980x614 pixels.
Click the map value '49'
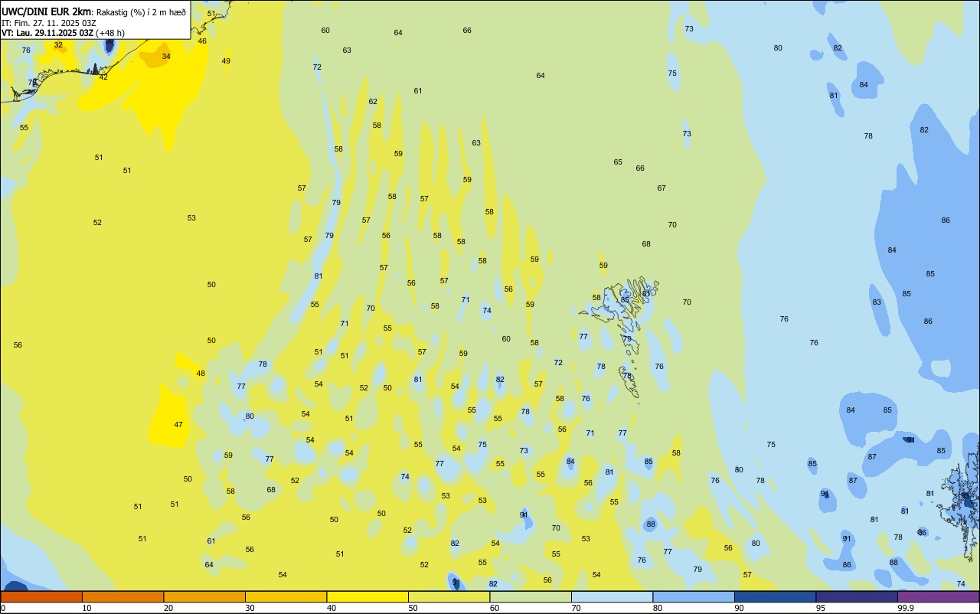tap(226, 61)
